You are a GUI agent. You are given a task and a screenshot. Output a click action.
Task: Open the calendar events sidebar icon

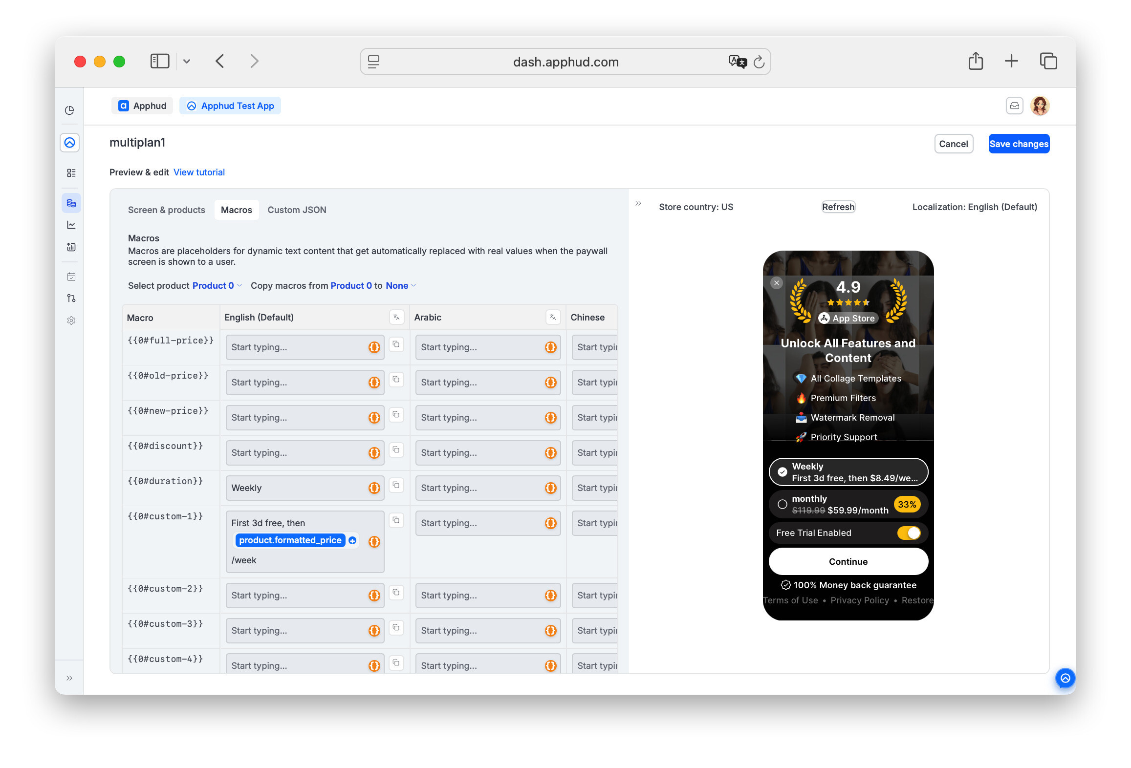[x=71, y=277]
